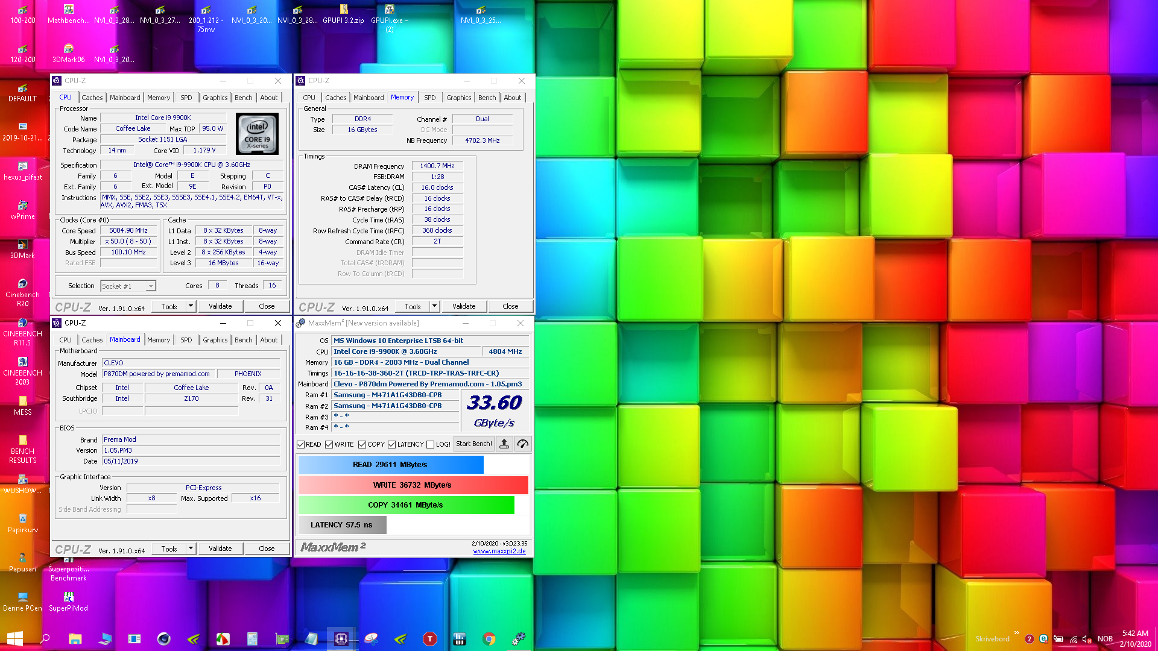The image size is (1158, 651).
Task: Open Bench tab in CPU window
Action: point(243,98)
